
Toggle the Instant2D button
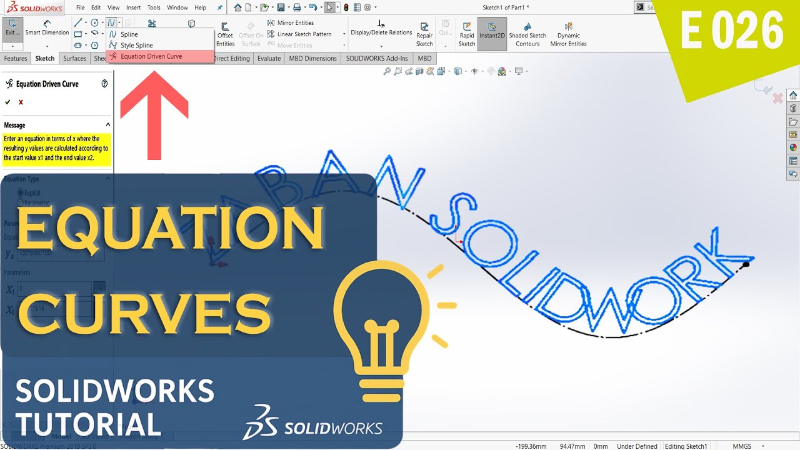[x=492, y=34]
